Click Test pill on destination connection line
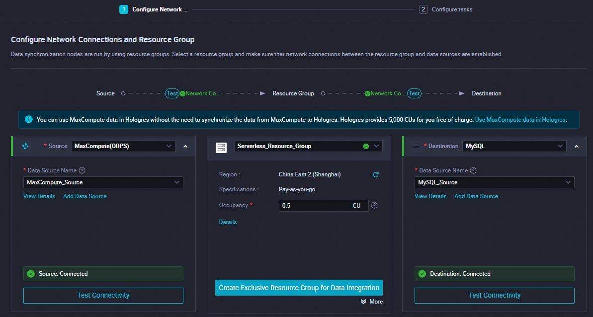This screenshot has width=593, height=317. click(x=414, y=93)
